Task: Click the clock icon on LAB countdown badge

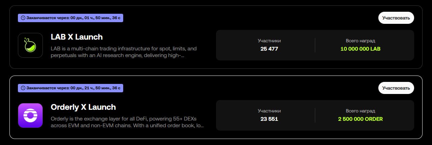Action: click(x=23, y=18)
